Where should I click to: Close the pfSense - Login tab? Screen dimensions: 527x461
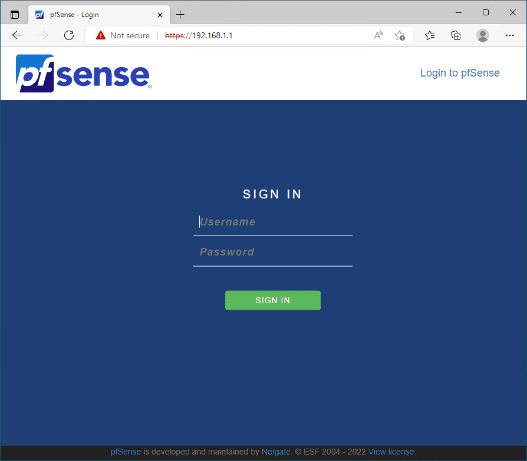[x=160, y=15]
